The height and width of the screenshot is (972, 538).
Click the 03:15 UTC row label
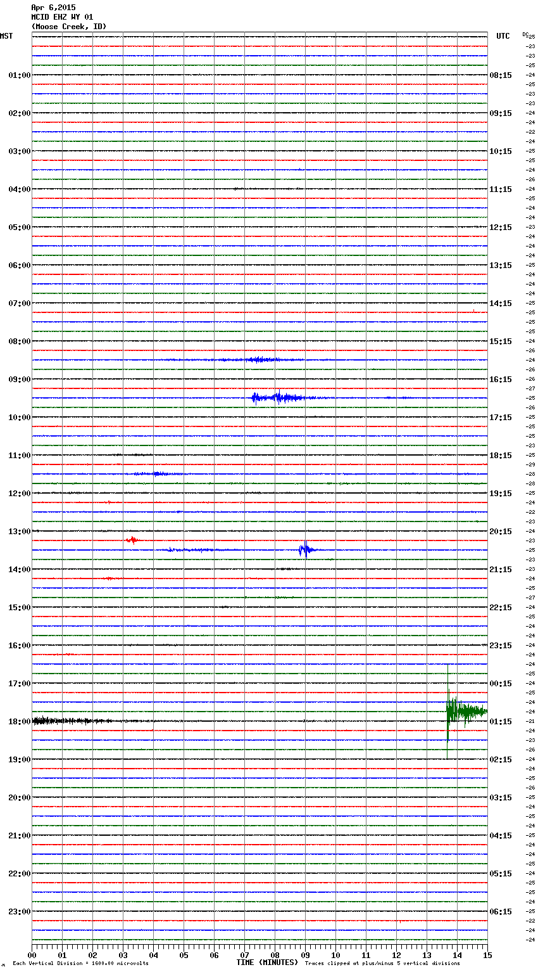point(501,798)
